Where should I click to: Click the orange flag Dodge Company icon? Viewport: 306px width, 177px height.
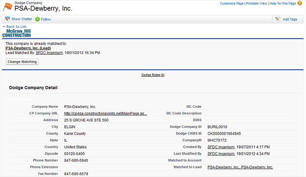[x=7, y=7]
